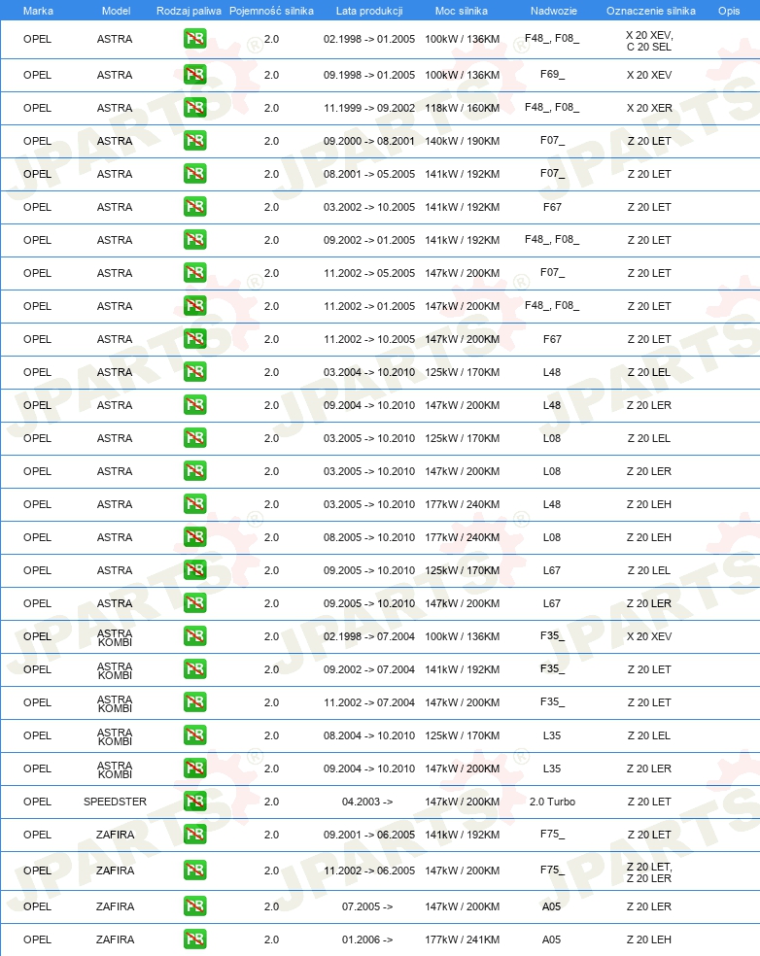The width and height of the screenshot is (760, 956).
Task: Click the Opis column header
Action: (x=729, y=11)
